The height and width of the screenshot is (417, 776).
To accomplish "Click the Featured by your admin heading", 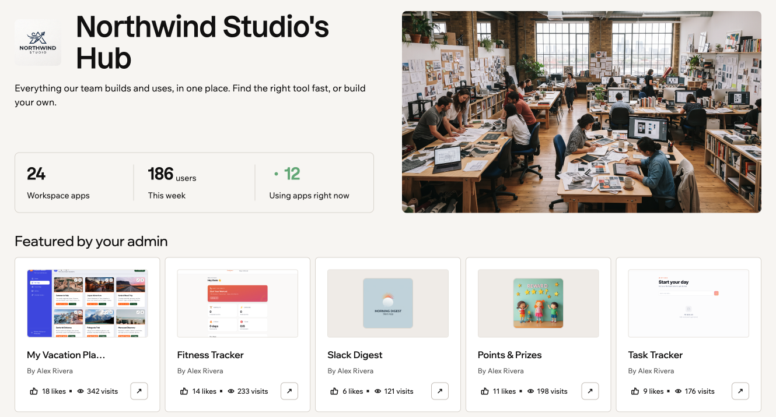I will coord(91,242).
